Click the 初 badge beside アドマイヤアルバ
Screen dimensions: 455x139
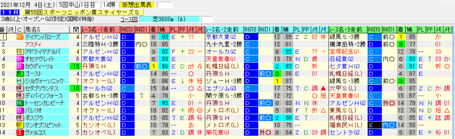pos(19,51)
